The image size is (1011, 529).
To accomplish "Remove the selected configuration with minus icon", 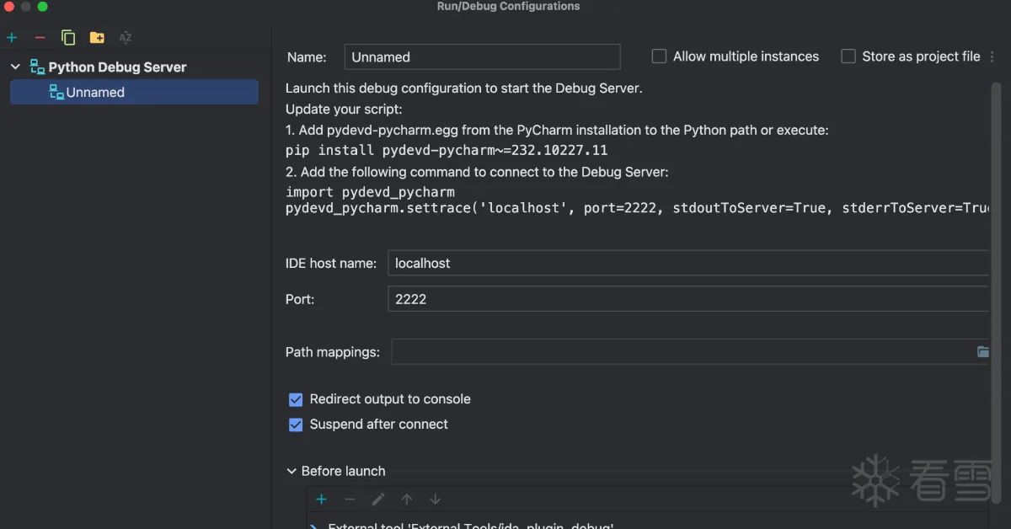I will [40, 38].
